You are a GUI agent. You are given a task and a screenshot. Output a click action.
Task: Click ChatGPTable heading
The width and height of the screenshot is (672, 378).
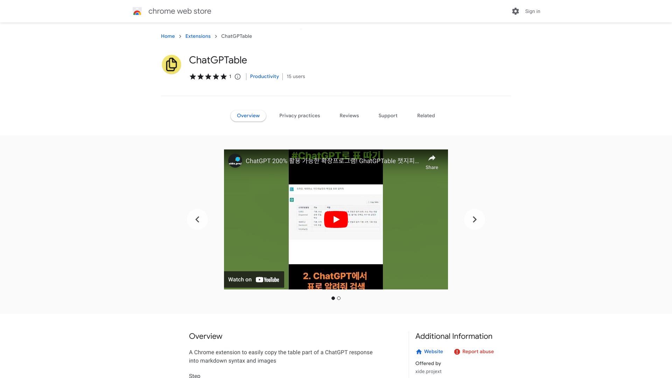218,60
